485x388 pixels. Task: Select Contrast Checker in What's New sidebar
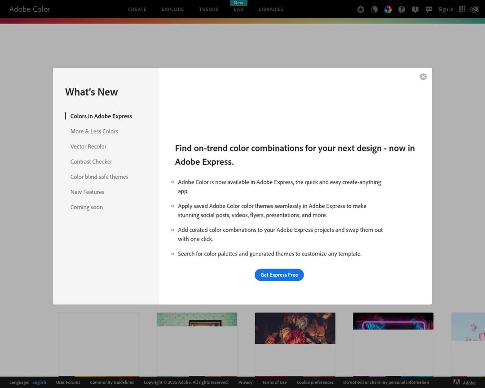point(91,162)
